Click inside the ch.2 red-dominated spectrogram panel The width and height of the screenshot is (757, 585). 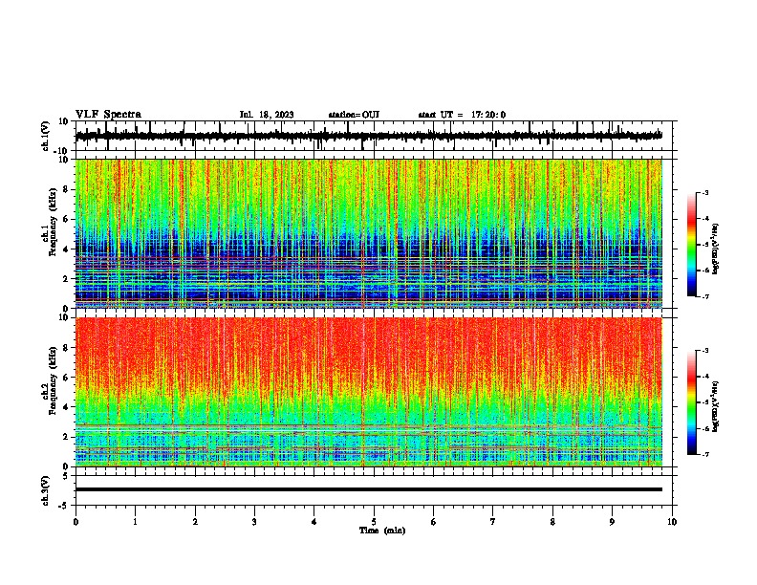pos(369,392)
